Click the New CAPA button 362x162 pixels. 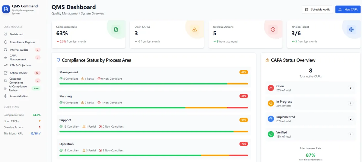tap(348, 10)
